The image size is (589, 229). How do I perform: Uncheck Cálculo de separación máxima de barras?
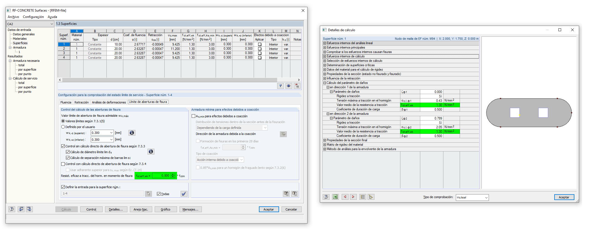pyautogui.click(x=68, y=158)
